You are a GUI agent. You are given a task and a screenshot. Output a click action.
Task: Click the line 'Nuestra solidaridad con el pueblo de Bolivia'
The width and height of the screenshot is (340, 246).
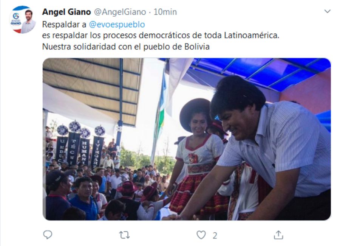tap(126, 47)
